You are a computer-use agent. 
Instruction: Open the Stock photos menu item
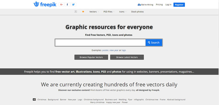137,12
